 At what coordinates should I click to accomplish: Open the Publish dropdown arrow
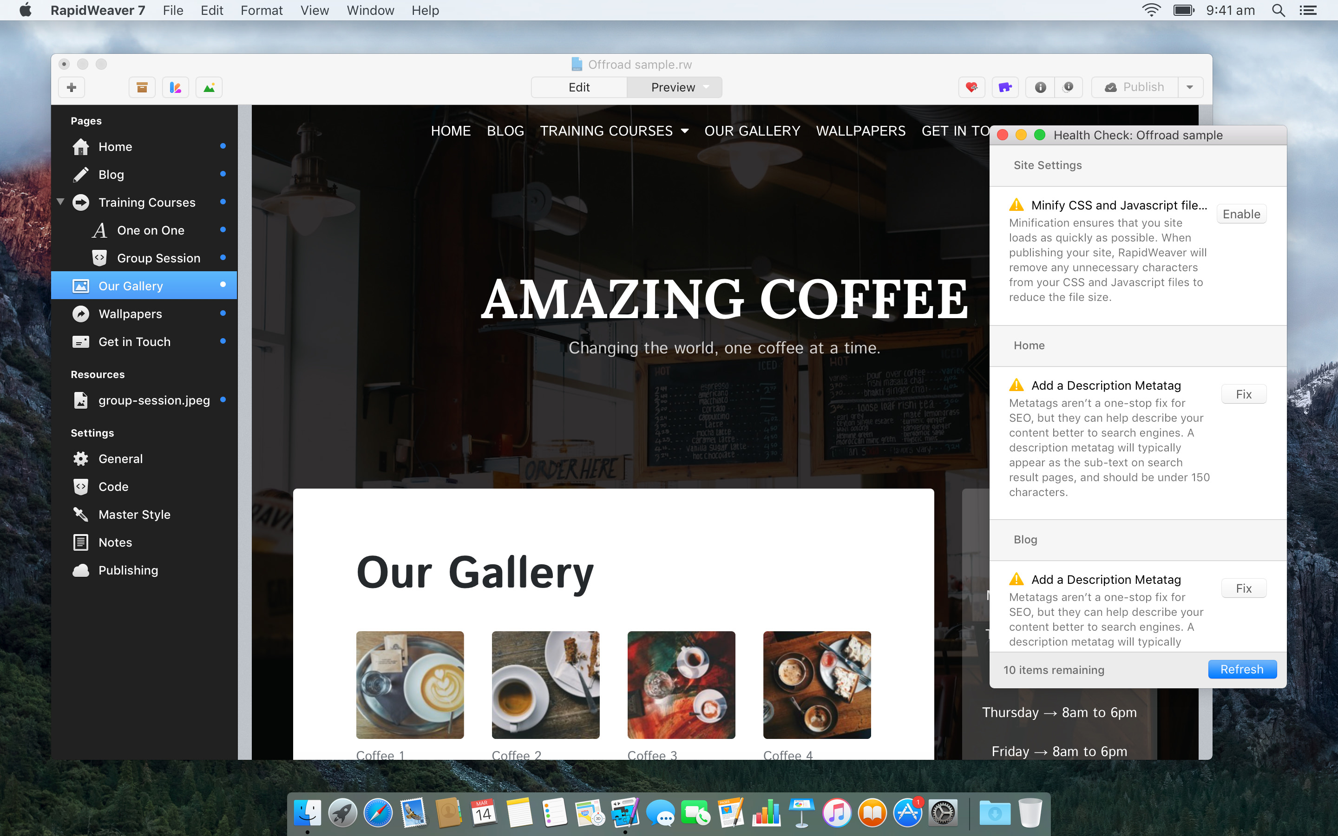click(1190, 87)
